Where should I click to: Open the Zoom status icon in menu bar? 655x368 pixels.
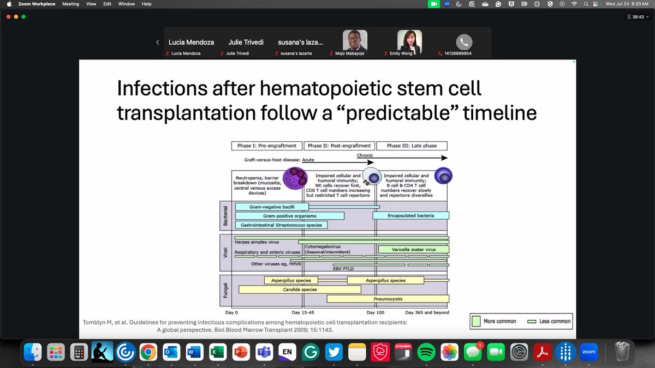(446, 4)
